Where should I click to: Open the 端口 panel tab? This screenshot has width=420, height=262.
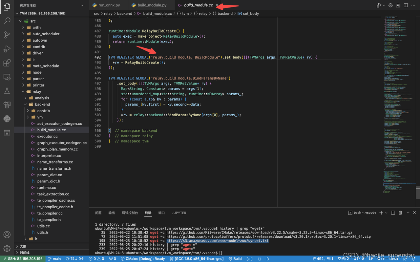(x=161, y=213)
